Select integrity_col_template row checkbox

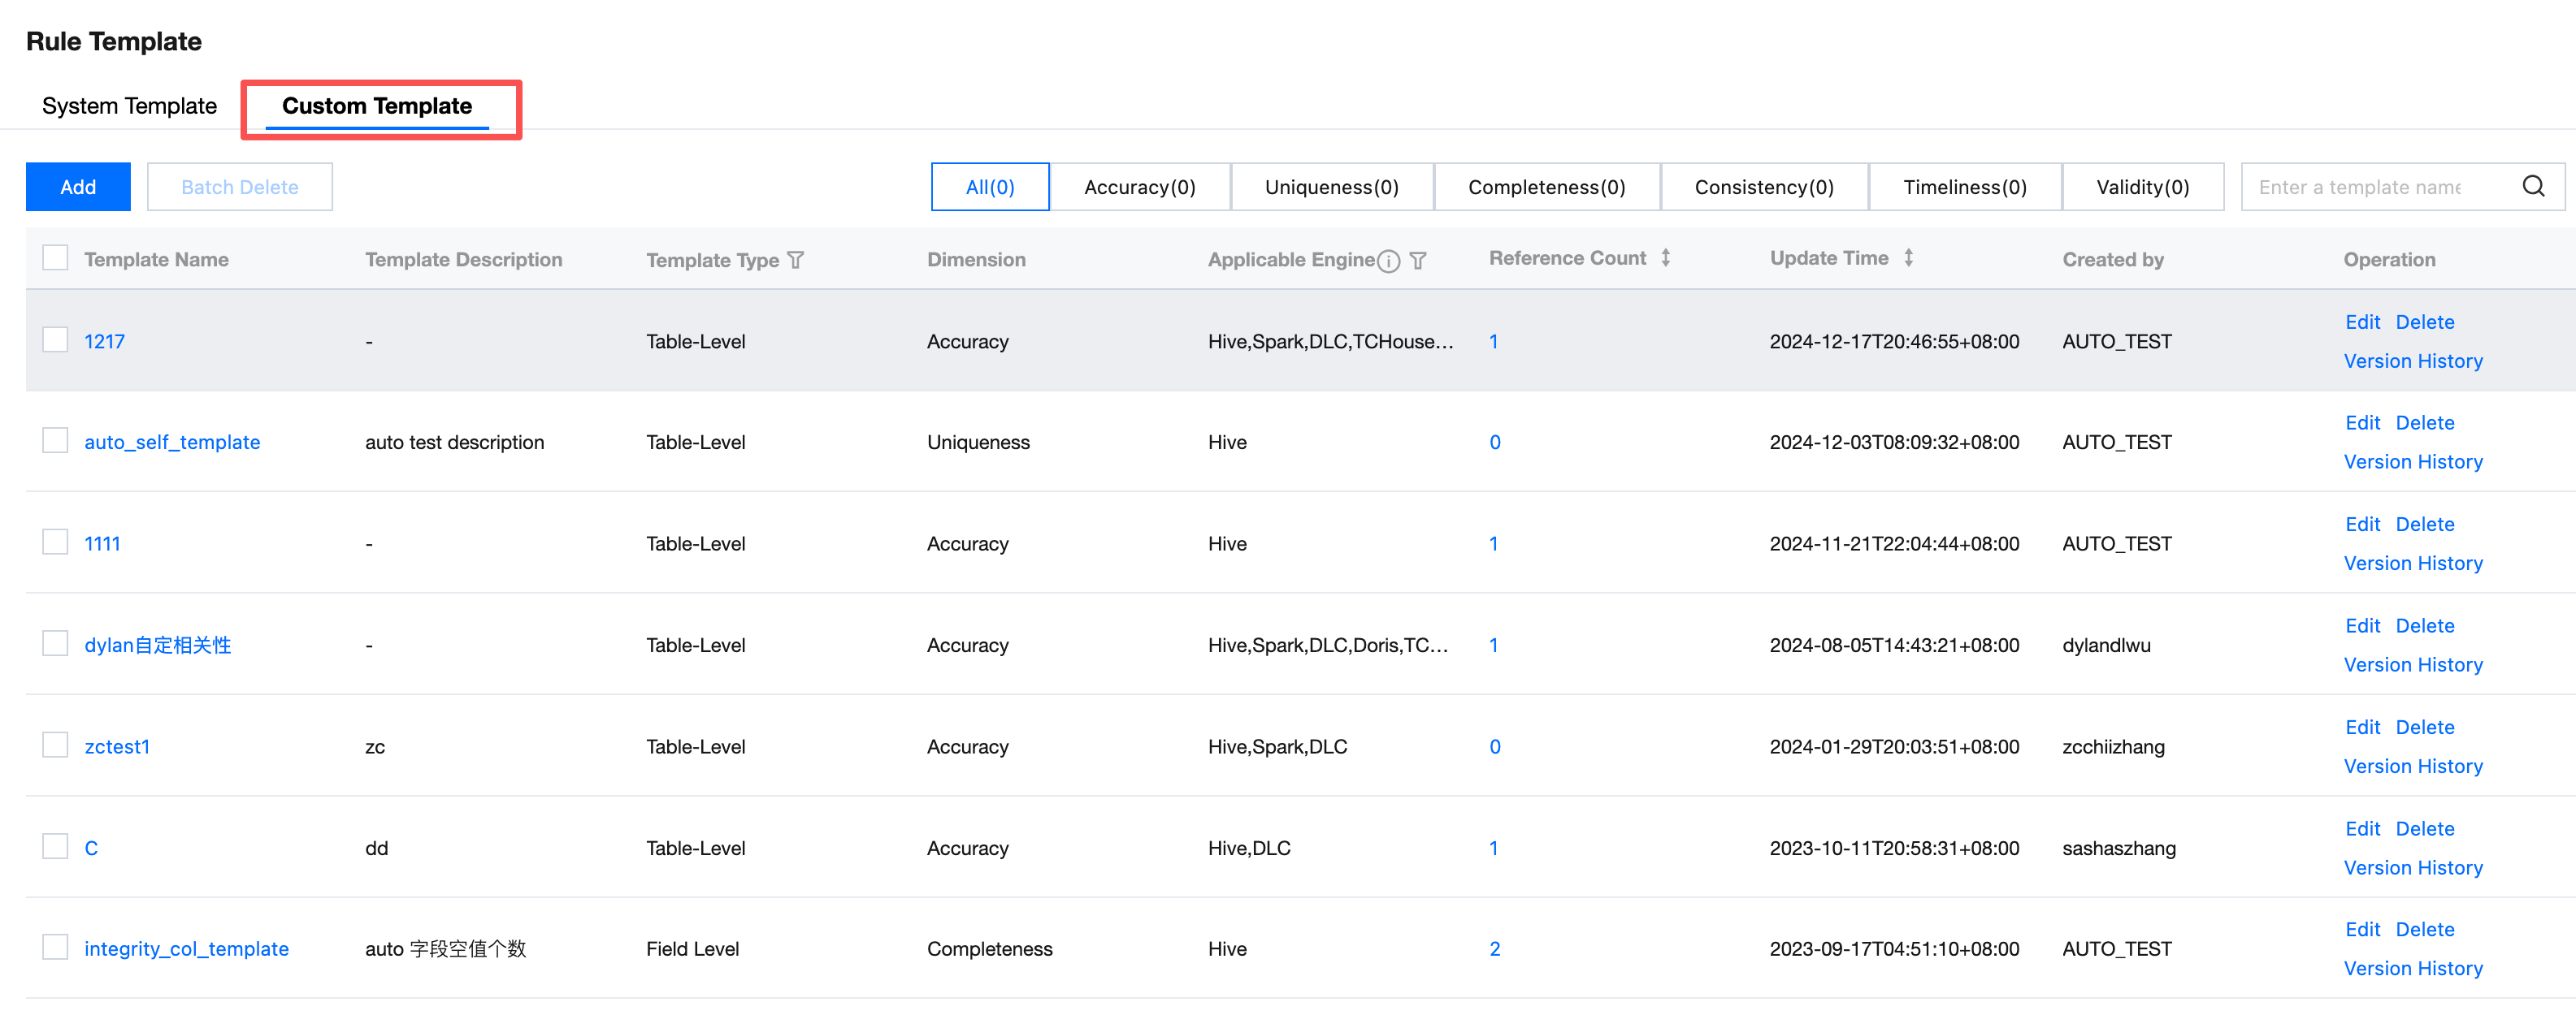coord(55,947)
